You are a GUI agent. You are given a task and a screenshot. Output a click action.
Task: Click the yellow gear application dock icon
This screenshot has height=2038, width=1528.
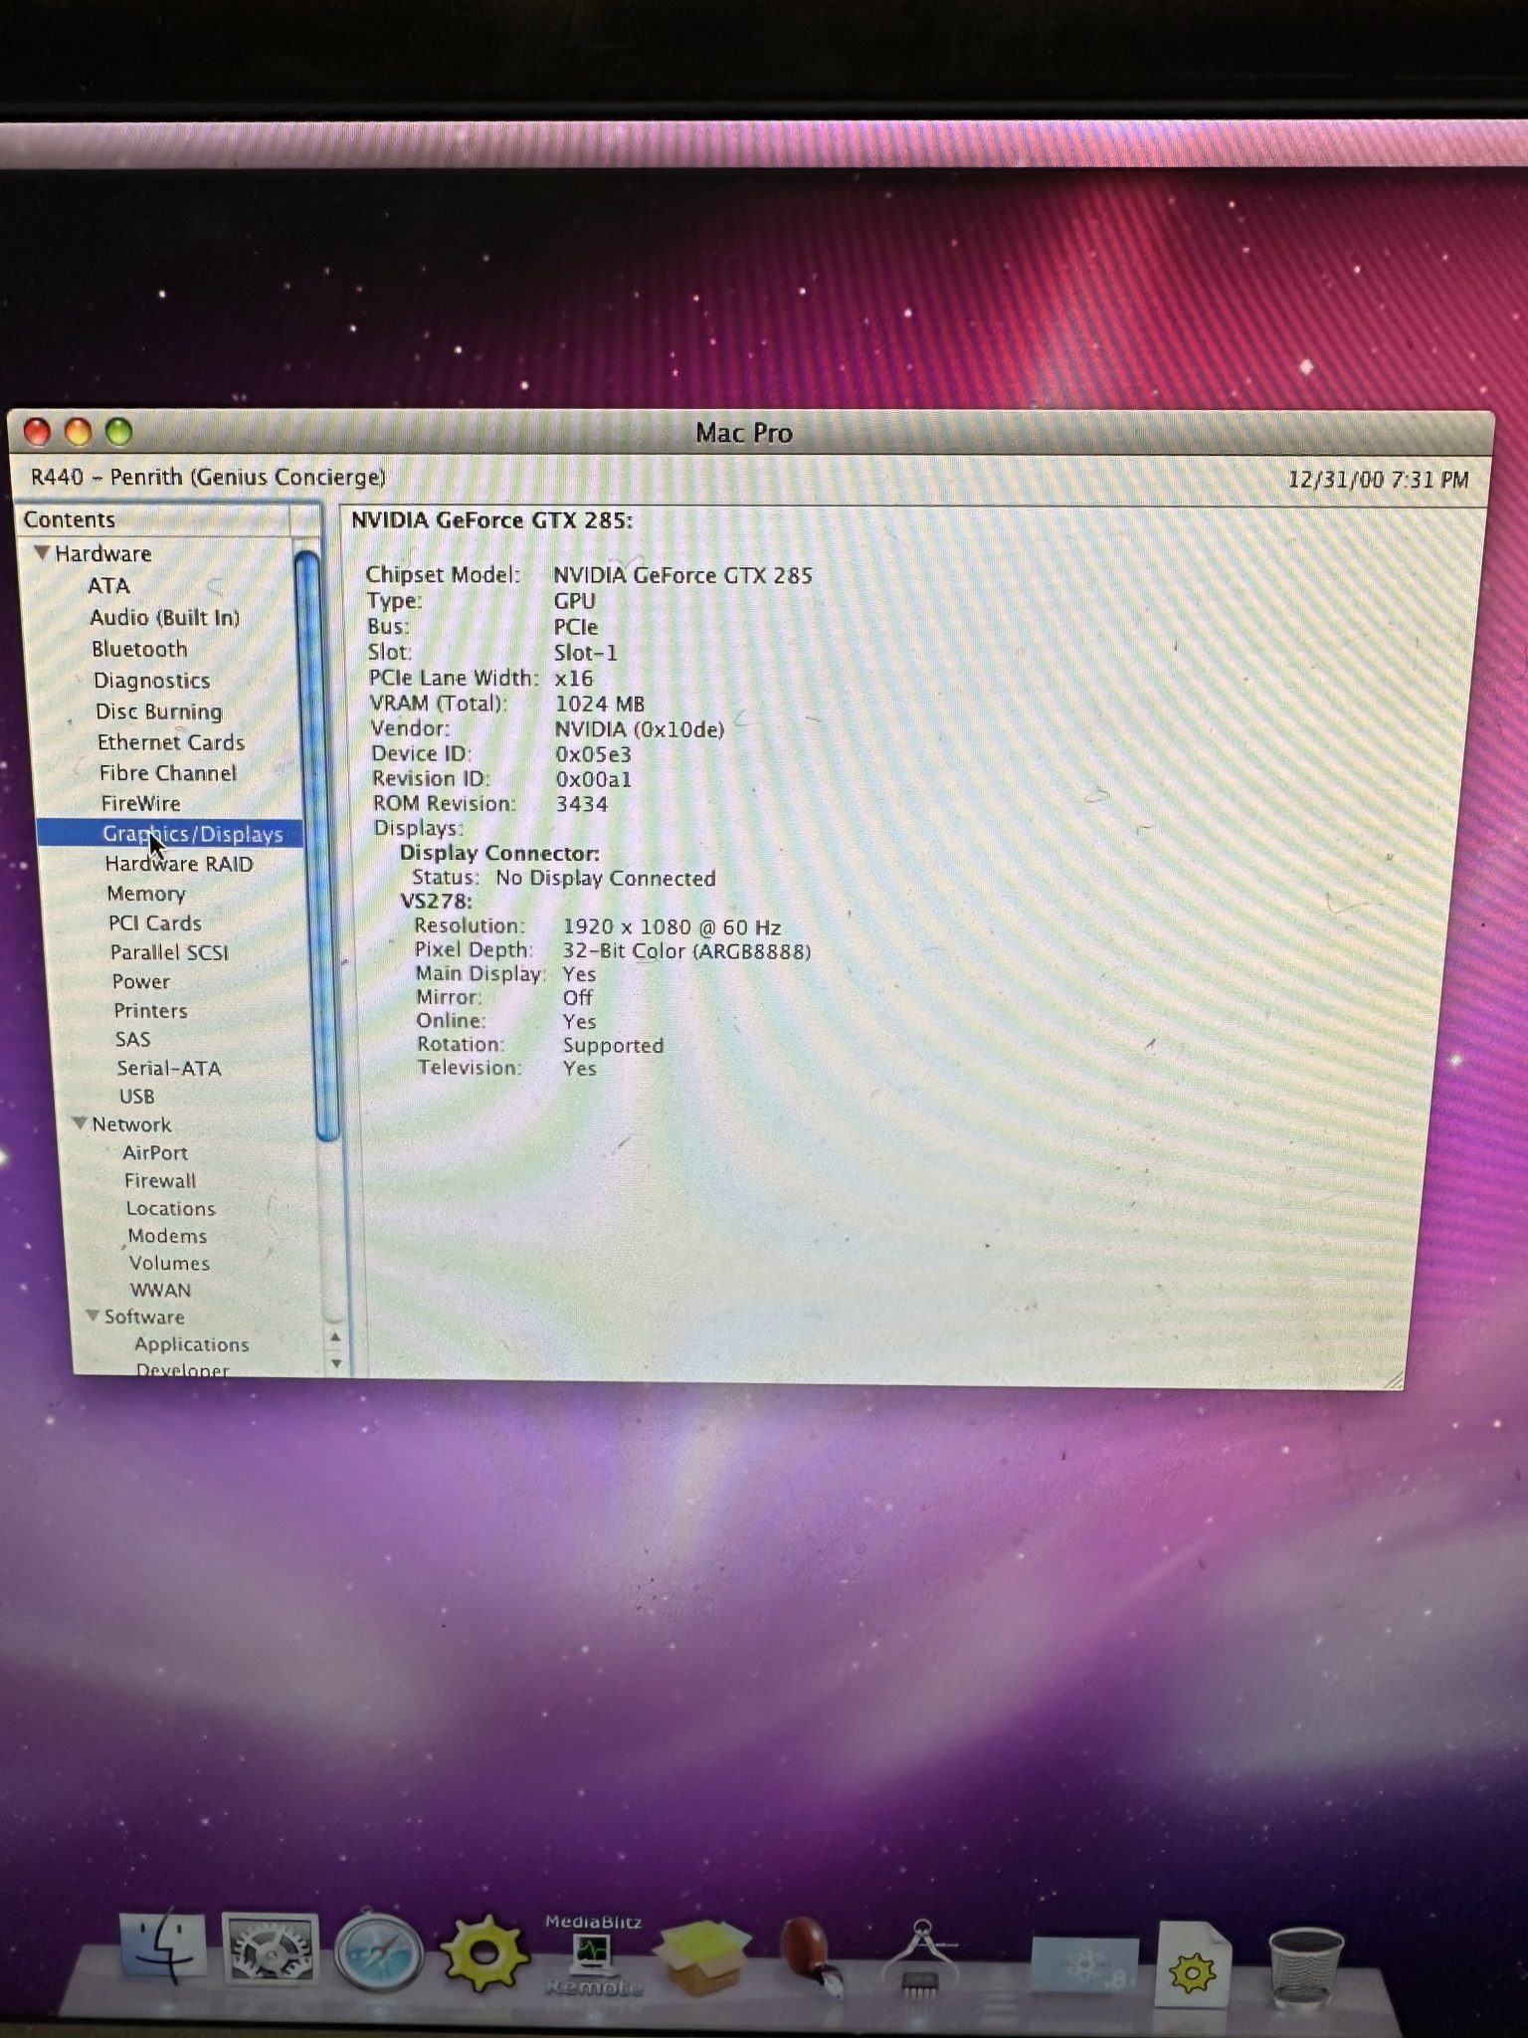pos(484,1952)
